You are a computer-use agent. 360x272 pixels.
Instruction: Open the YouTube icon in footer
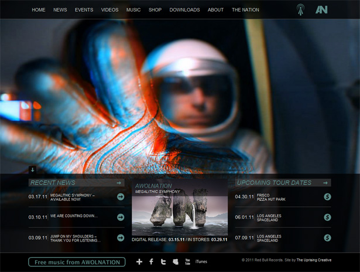click(x=187, y=261)
